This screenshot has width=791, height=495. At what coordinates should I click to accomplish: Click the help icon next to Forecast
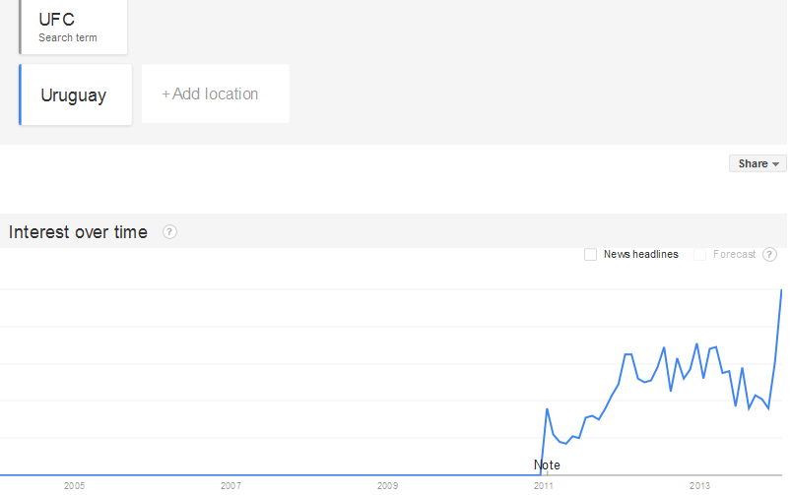[x=769, y=255]
